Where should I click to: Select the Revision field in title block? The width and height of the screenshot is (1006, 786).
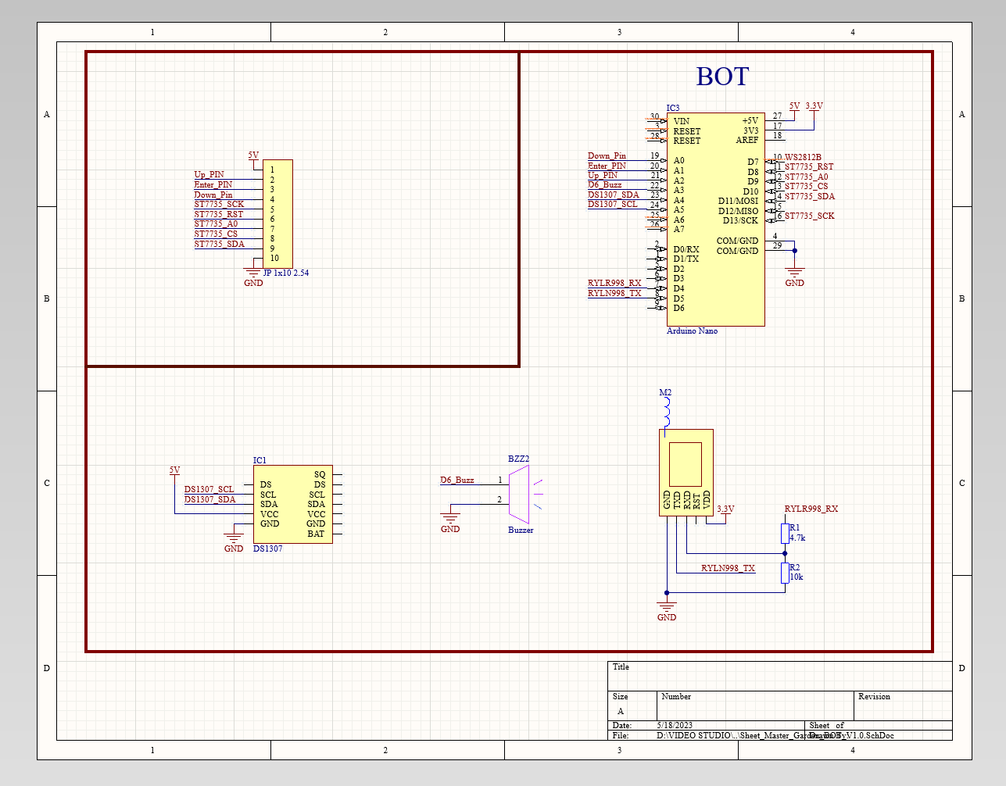pyautogui.click(x=874, y=696)
